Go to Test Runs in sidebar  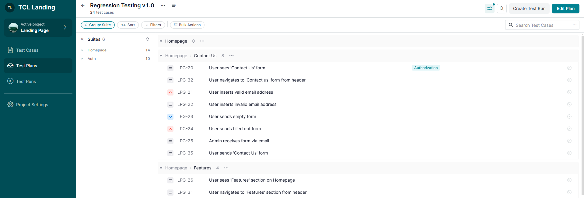tap(38, 81)
